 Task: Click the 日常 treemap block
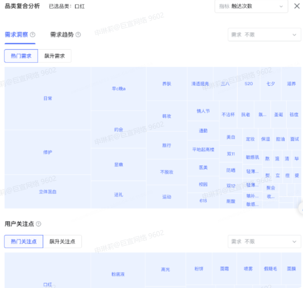coord(48,99)
